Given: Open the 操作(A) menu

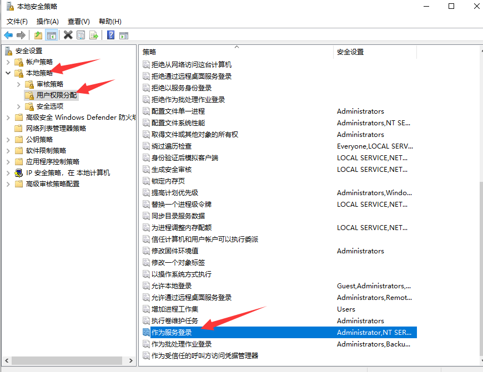Looking at the screenshot, I should (47, 22).
